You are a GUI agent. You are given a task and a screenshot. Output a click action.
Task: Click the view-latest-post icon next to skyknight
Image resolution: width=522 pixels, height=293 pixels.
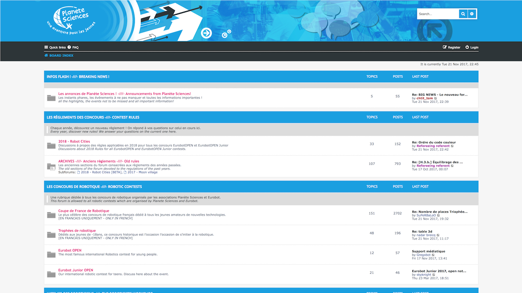pyautogui.click(x=435, y=275)
